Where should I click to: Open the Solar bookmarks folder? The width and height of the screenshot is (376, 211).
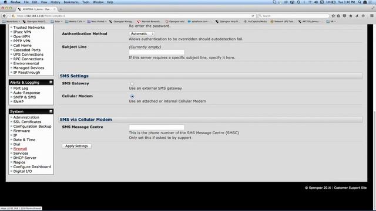coord(56,21)
